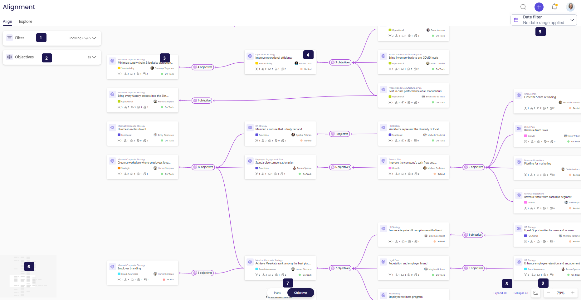The image size is (581, 300).
Task: Expand the Objectives panel chevron
Action: pos(94,57)
